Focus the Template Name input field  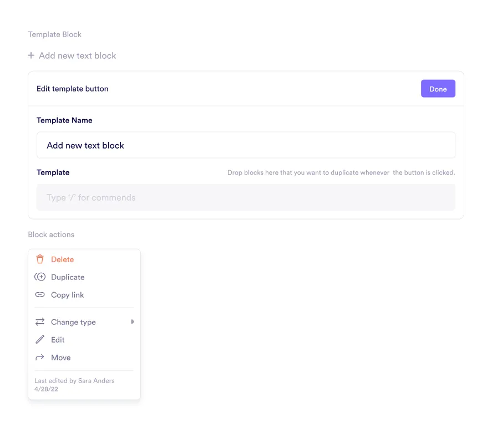246,145
